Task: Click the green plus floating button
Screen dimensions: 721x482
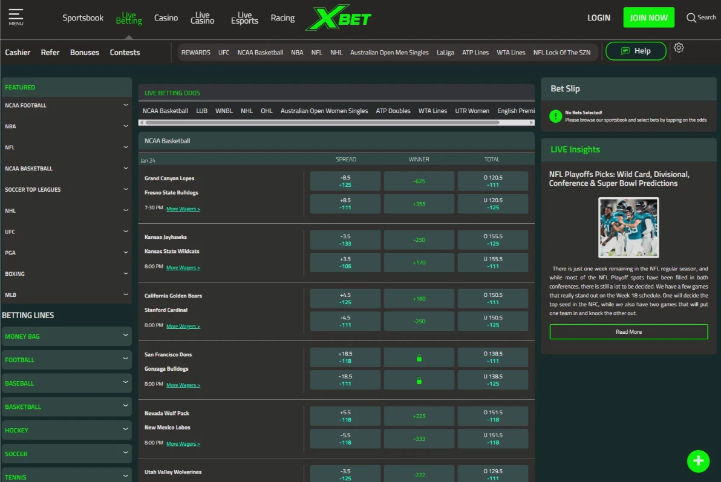Action: point(698,461)
